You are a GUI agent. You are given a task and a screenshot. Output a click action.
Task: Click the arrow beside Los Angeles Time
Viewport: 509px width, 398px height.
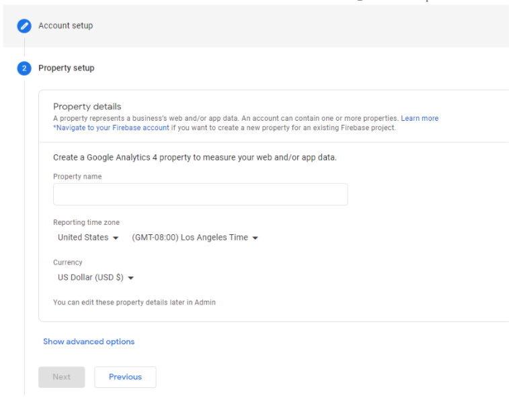256,238
